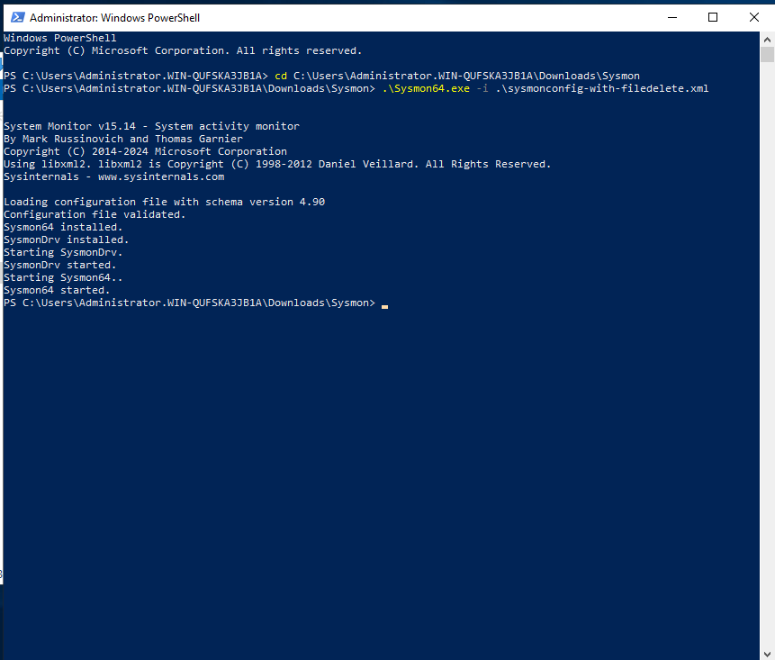The height and width of the screenshot is (660, 775).
Task: Click the scrollbar up arrow
Action: 767,39
